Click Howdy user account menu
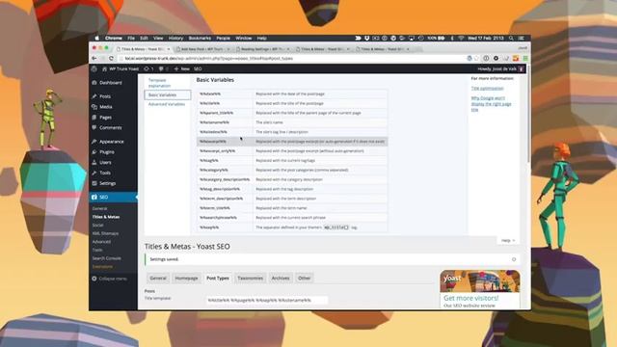The height and width of the screenshot is (347, 617). point(500,68)
